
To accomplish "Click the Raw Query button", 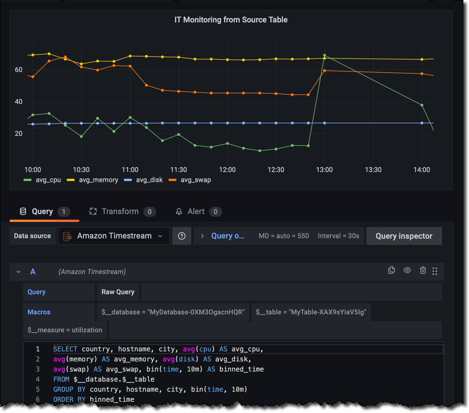I will pyautogui.click(x=118, y=292).
